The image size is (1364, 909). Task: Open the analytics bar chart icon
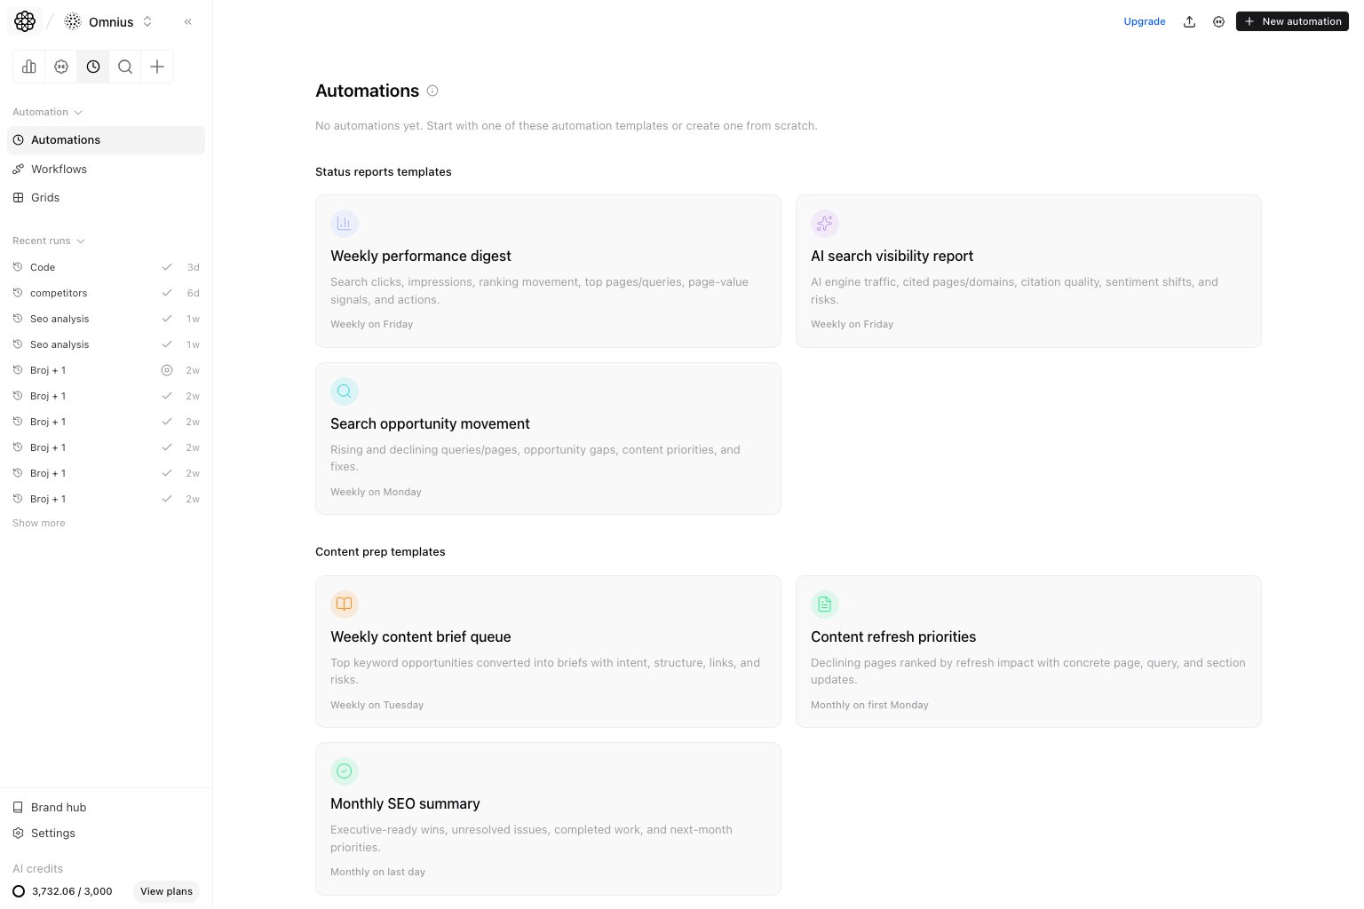click(x=29, y=67)
